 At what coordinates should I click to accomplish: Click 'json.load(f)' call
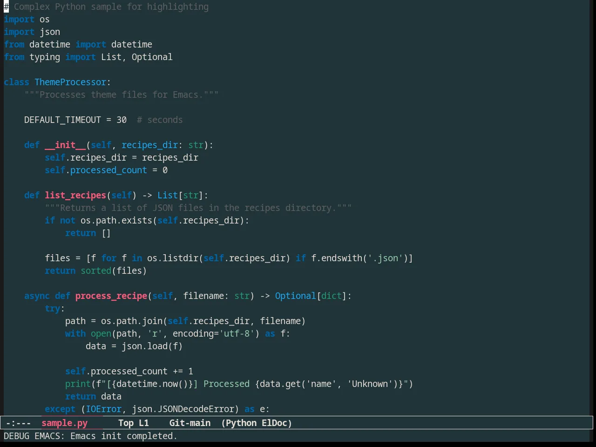point(152,346)
